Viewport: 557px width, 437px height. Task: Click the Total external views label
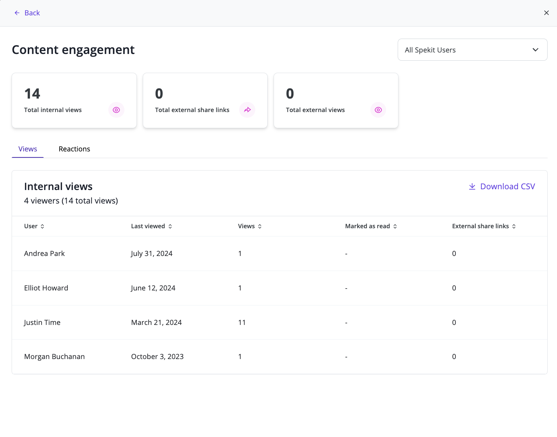tap(315, 110)
